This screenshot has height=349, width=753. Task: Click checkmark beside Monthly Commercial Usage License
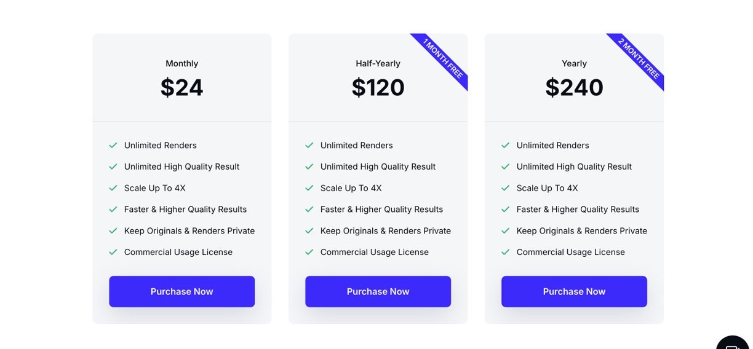(x=113, y=252)
